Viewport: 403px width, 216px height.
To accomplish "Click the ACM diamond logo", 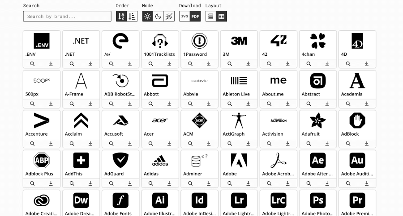I will [x=199, y=120].
